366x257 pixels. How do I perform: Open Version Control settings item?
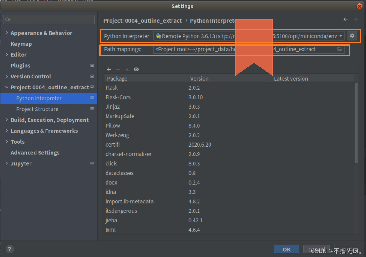point(30,77)
